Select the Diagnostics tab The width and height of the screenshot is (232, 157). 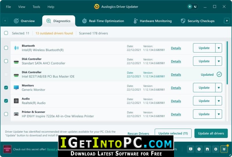point(59,21)
